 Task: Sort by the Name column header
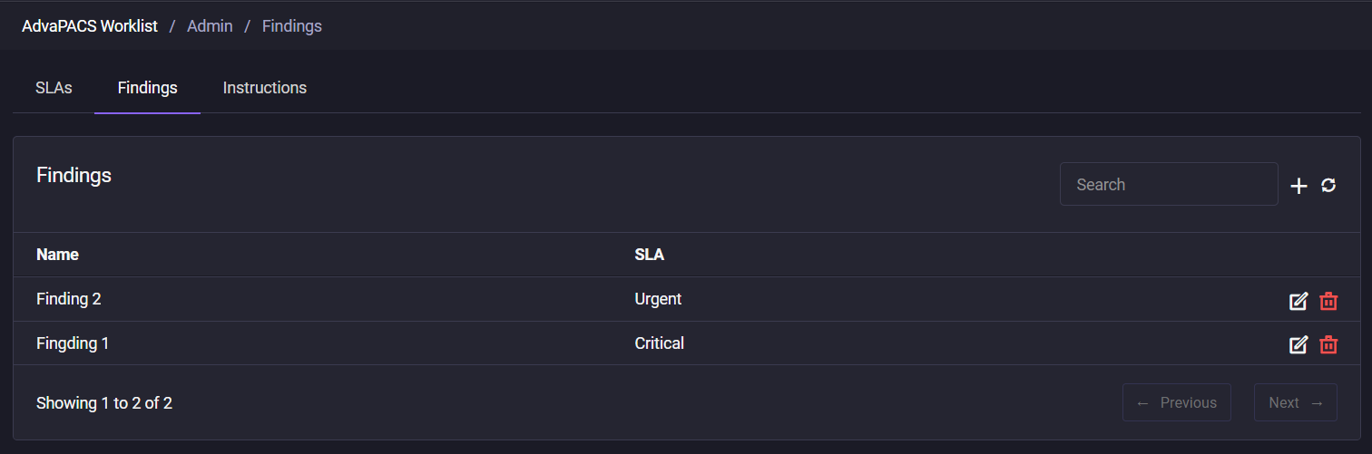click(x=57, y=255)
